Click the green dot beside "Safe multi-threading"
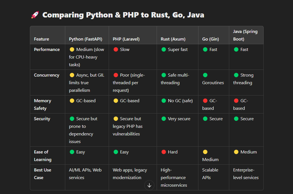 tap(164, 75)
